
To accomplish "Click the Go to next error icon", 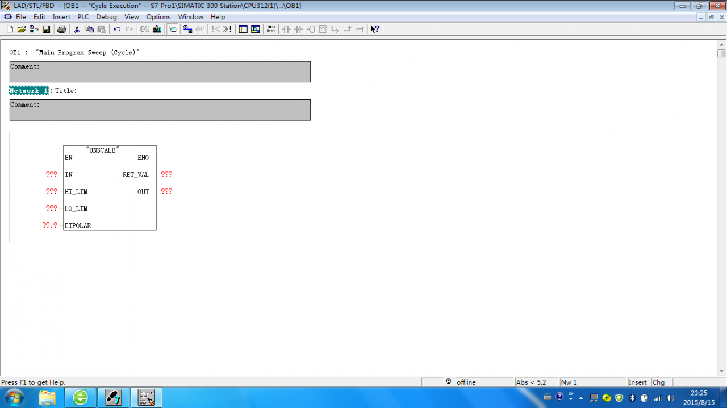I will [227, 29].
